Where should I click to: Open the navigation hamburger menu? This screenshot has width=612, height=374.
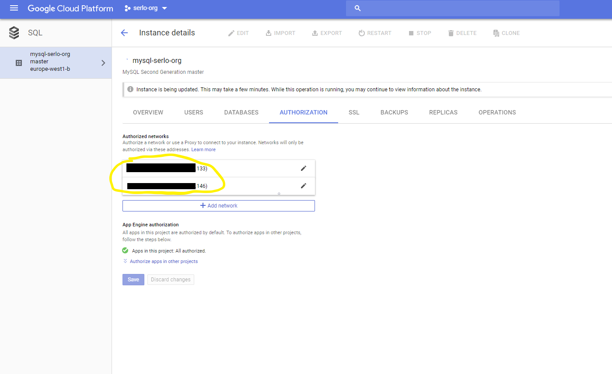point(14,8)
